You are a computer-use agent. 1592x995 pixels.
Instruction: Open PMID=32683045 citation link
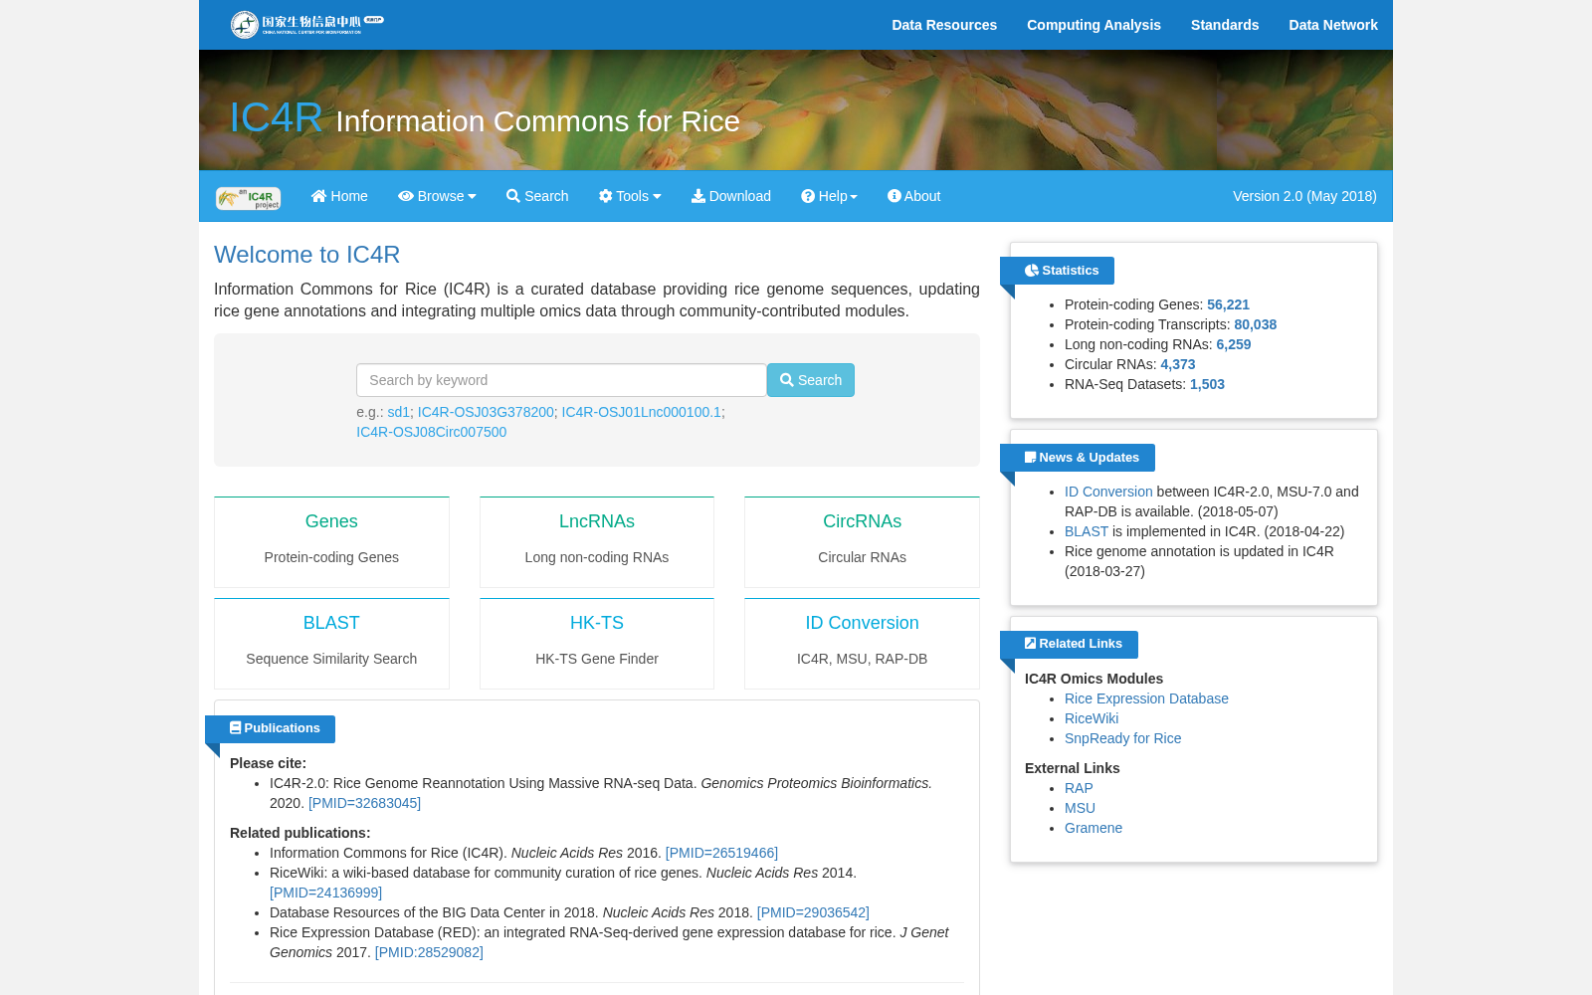tap(364, 803)
